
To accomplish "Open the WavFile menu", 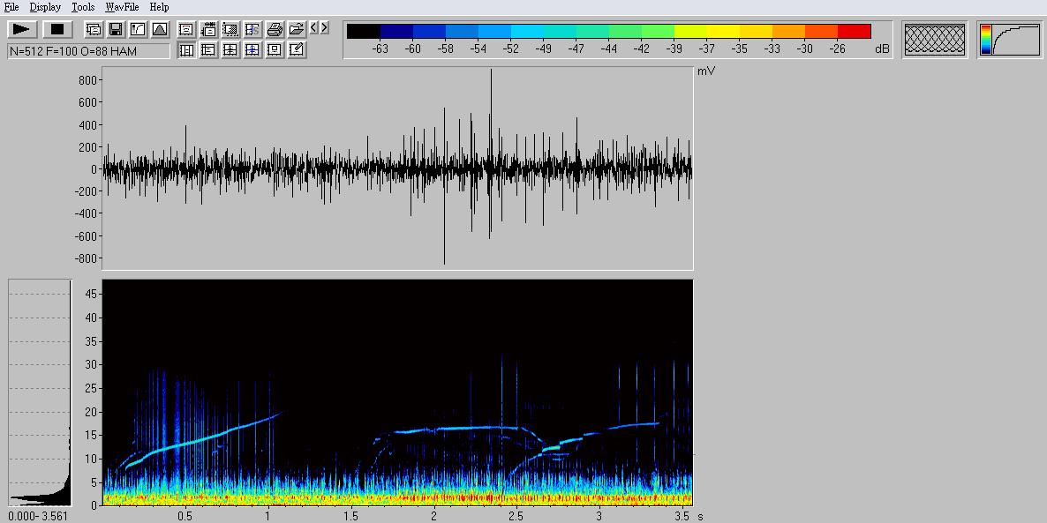I will [x=122, y=7].
